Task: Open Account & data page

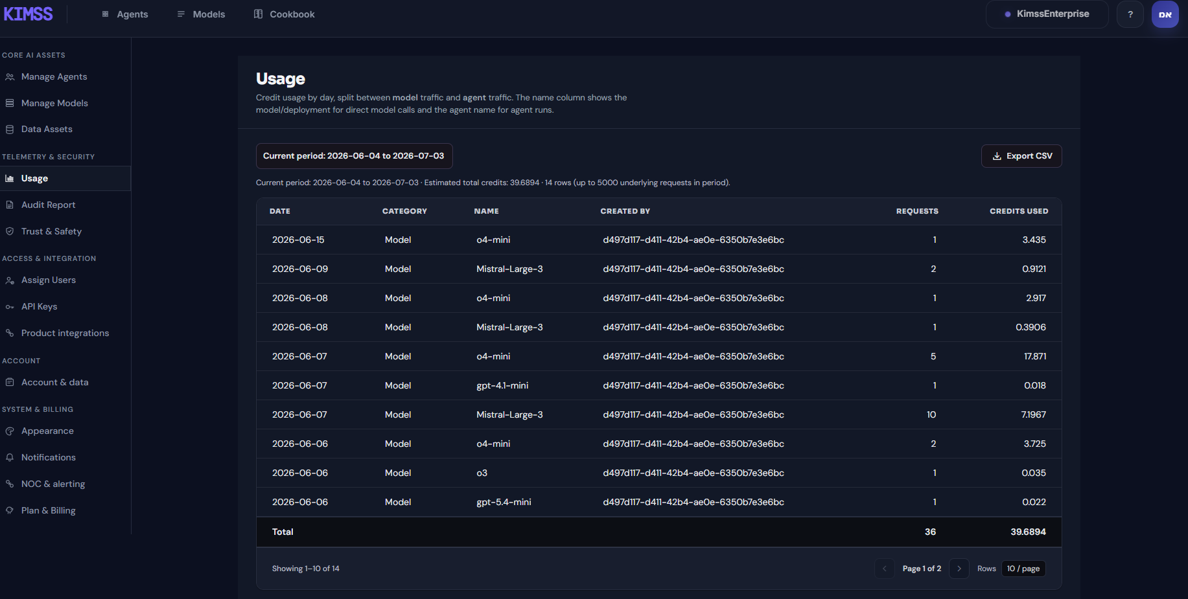Action: tap(65, 383)
